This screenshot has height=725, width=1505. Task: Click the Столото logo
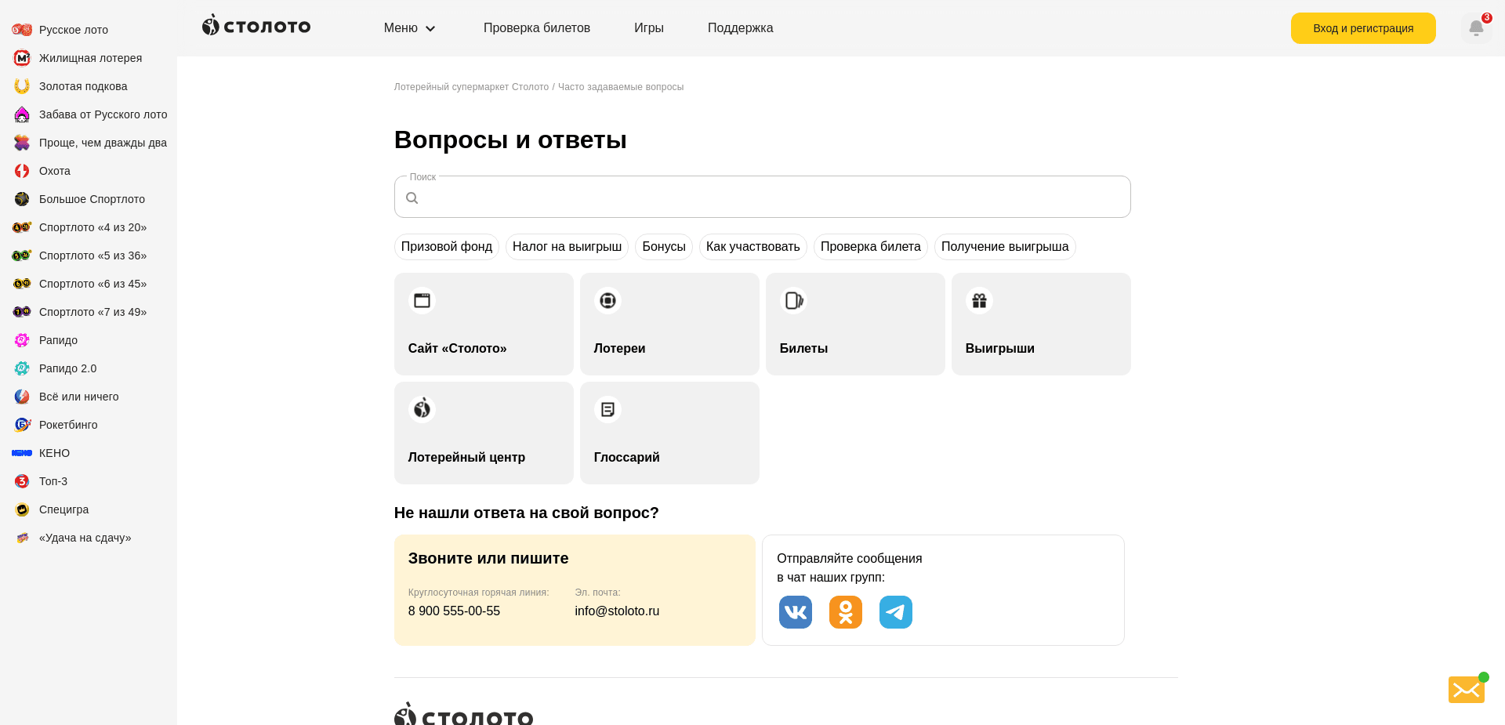point(256,25)
